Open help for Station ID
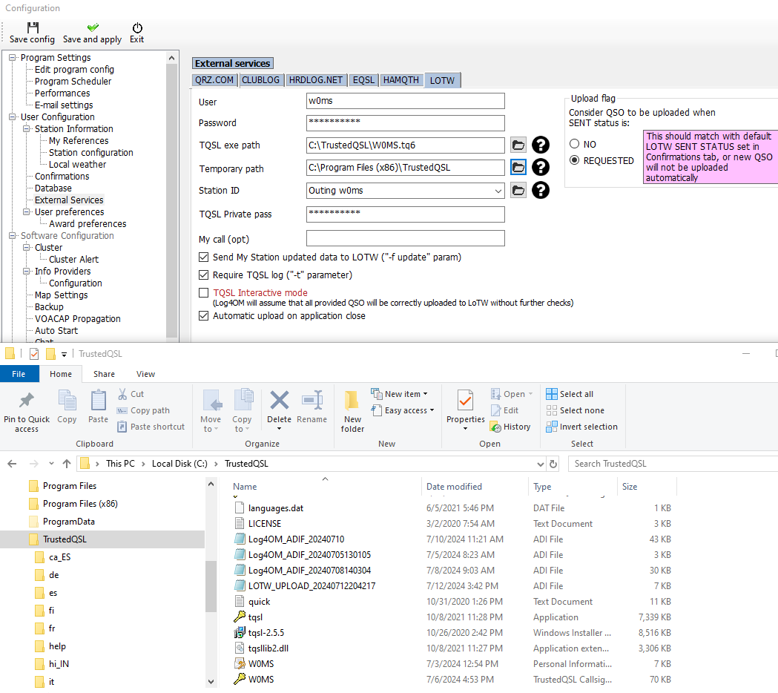778x693 pixels. coord(541,190)
